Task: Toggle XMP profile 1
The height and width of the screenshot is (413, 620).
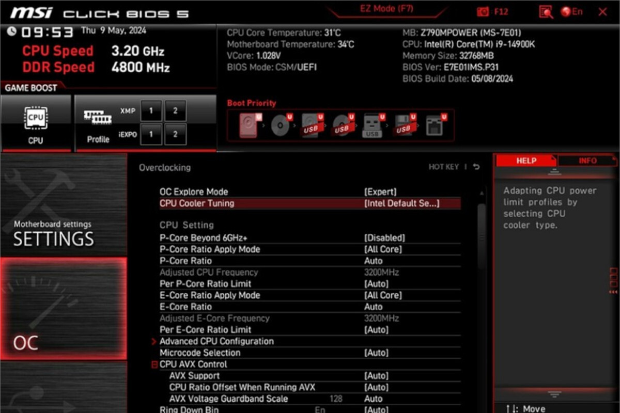Action: coord(151,111)
